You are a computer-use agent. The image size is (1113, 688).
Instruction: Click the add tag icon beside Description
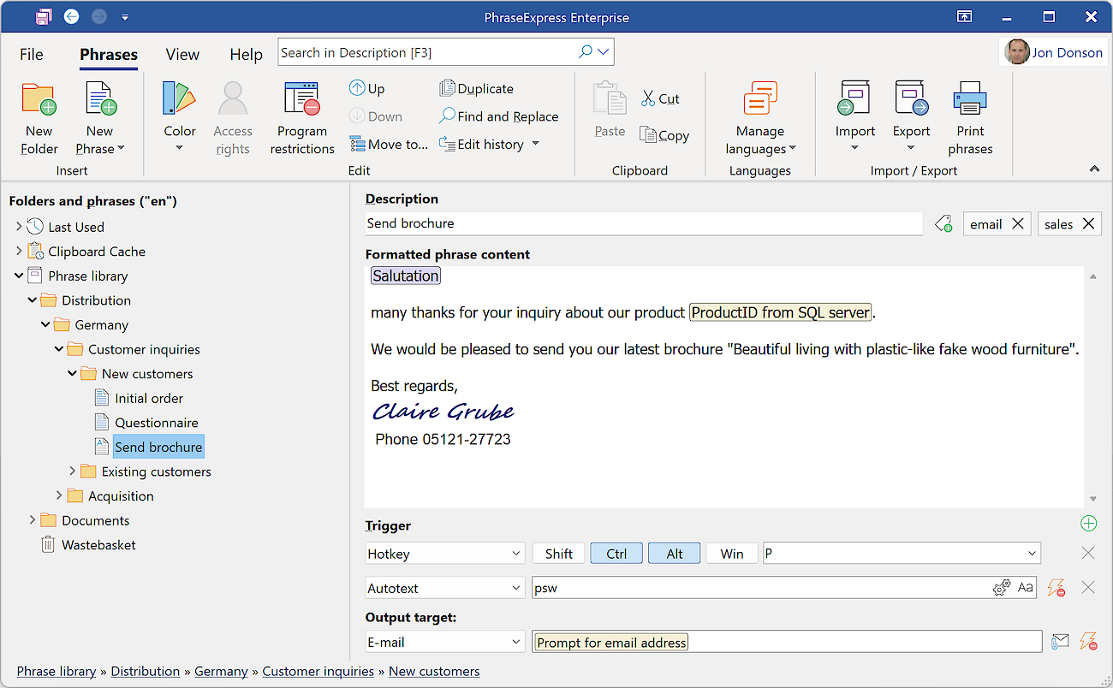coord(943,223)
